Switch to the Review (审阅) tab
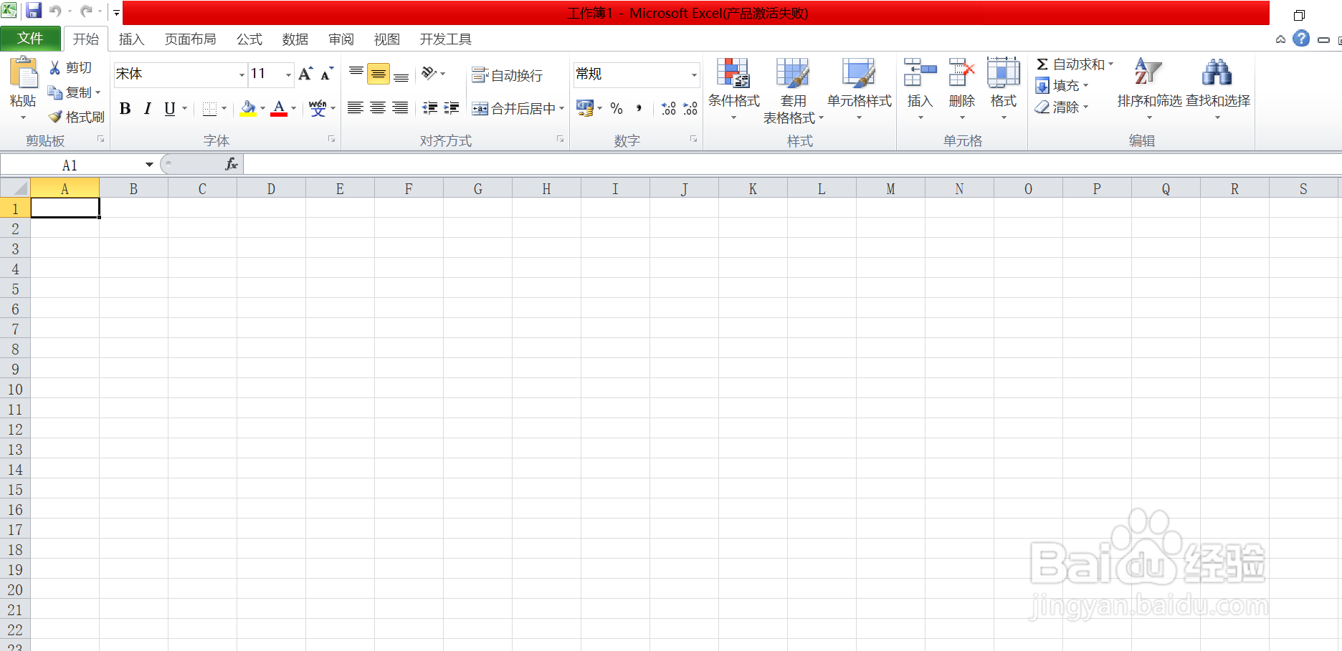The width and height of the screenshot is (1342, 651). tap(341, 39)
